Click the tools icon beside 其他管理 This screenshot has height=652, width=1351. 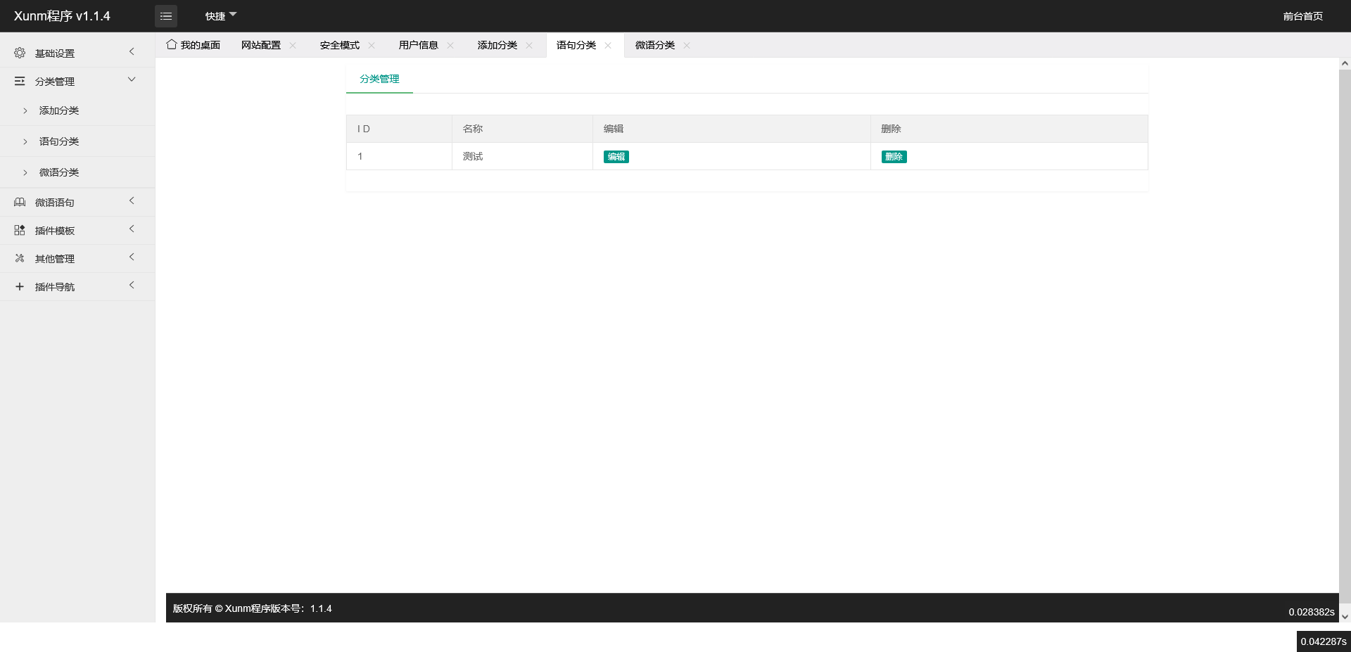(20, 259)
